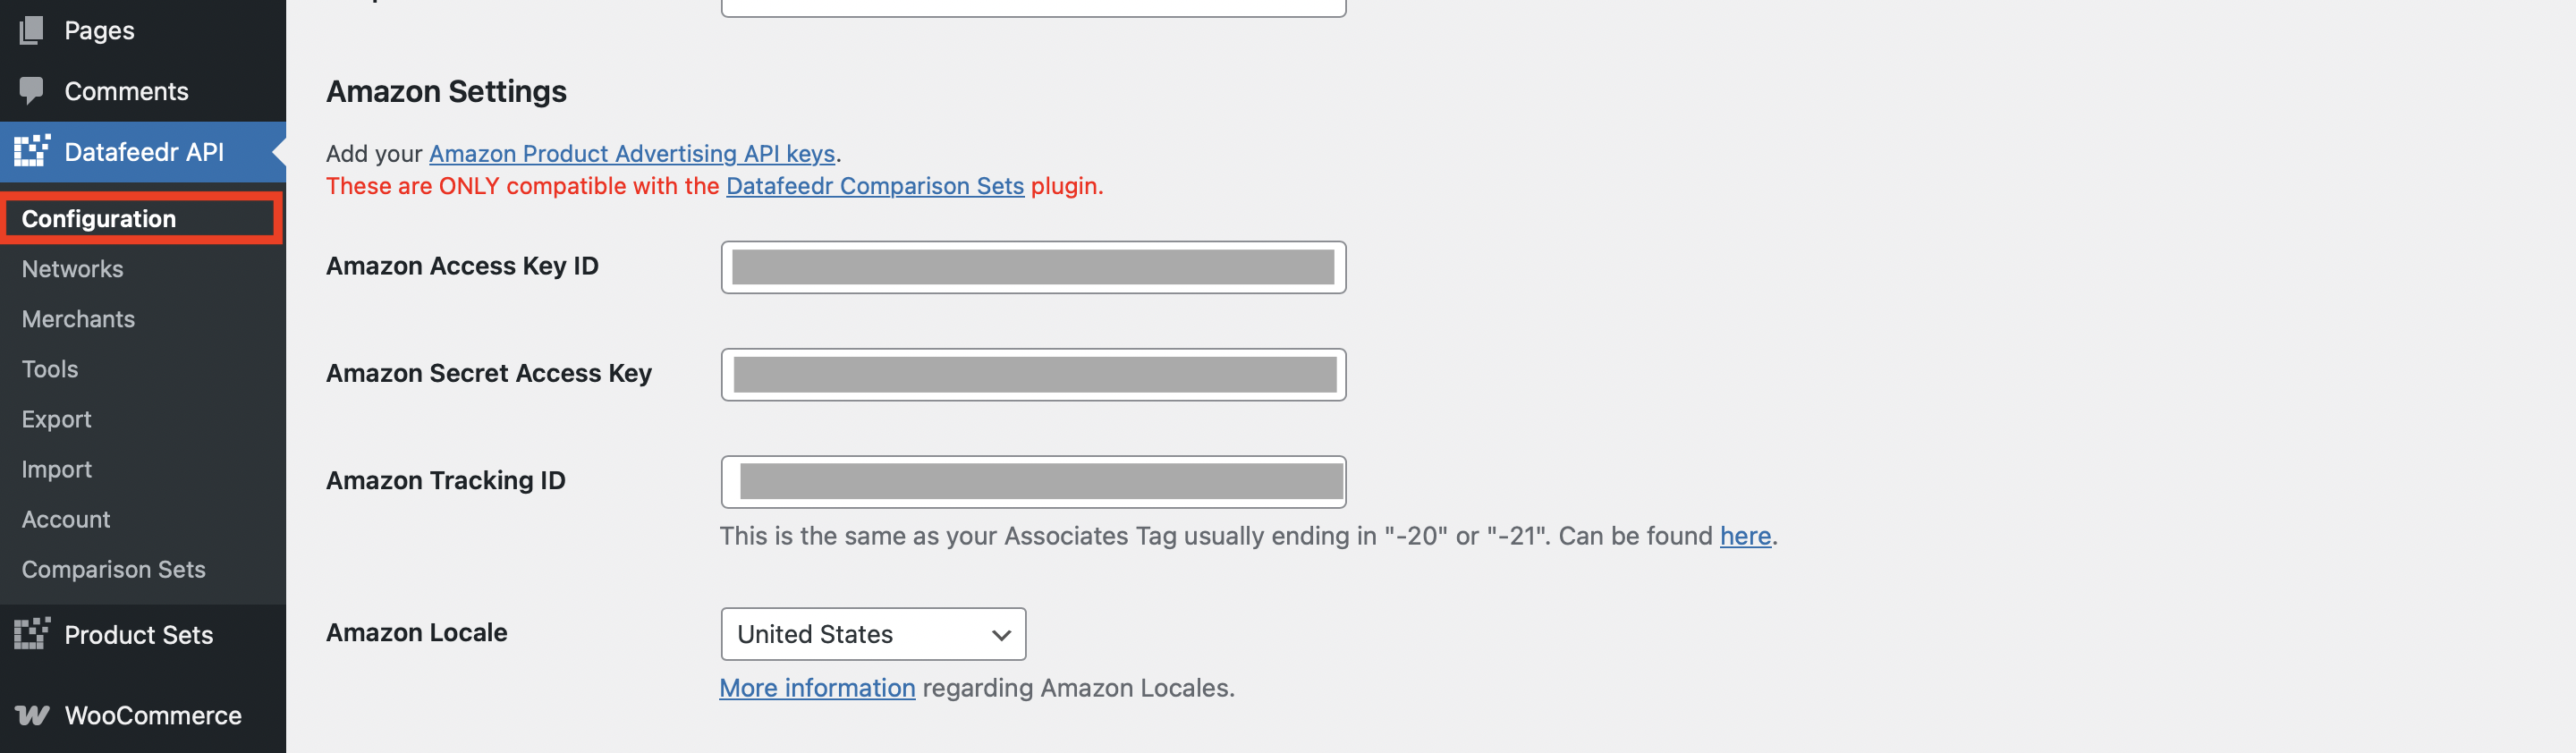Click the Product Sets icon
The height and width of the screenshot is (753, 2576).
pyautogui.click(x=31, y=634)
